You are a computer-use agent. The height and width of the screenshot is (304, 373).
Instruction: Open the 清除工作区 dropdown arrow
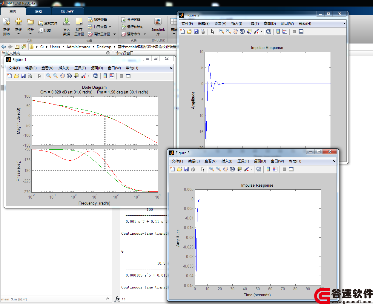[x=114, y=34]
